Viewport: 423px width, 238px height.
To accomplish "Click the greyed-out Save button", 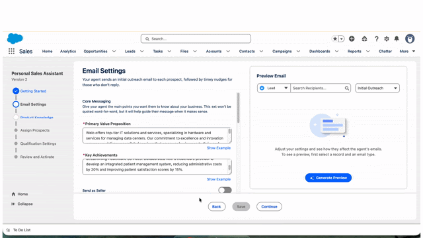I will pos(241,207).
